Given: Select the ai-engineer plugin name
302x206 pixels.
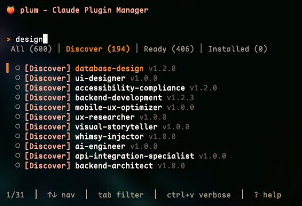Looking at the screenshot, I should click(x=100, y=146).
